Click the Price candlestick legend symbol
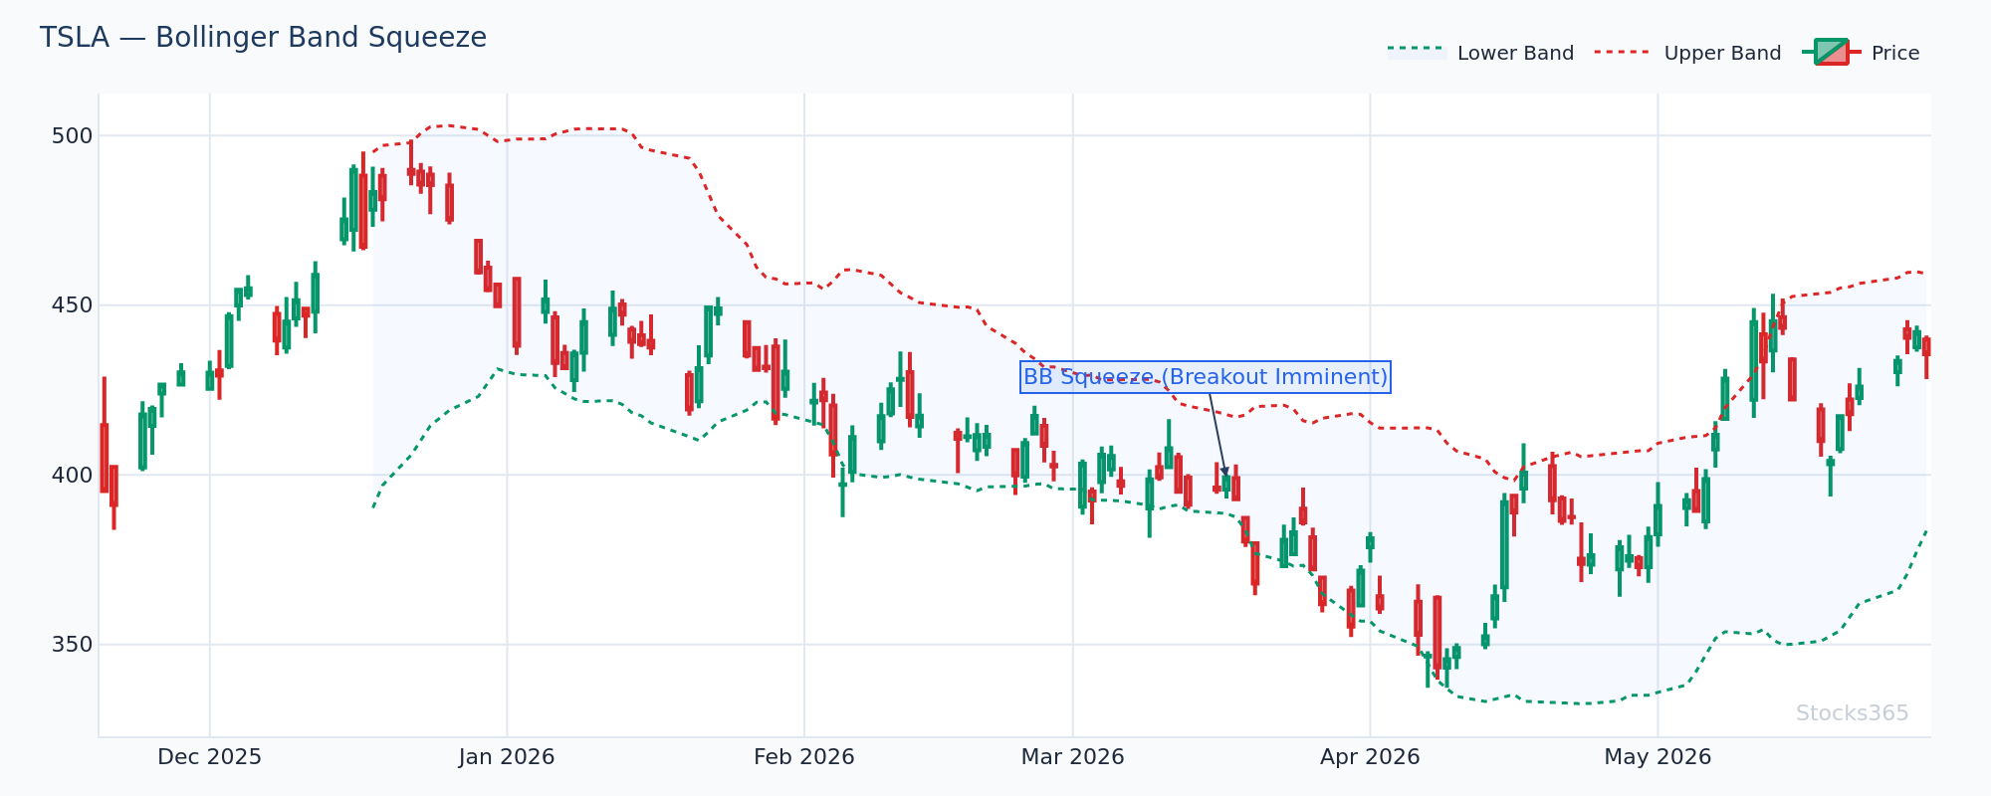Viewport: 1991px width, 796px height. (1831, 52)
